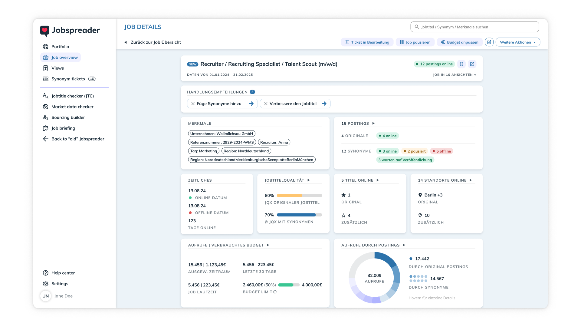The height and width of the screenshot is (327, 581).
Task: Open Sourcing builder from sidebar
Action: [68, 117]
